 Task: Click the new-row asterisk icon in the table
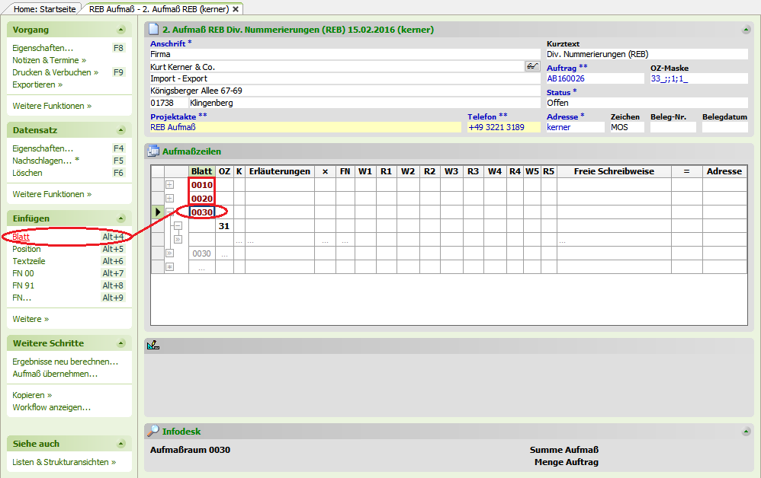point(169,267)
